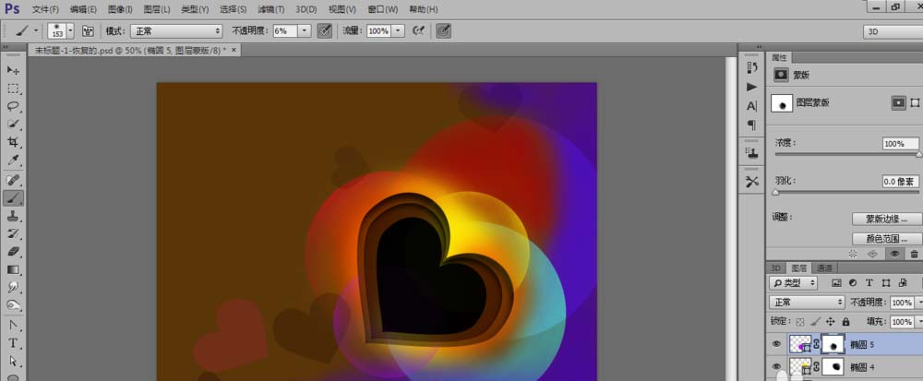This screenshot has height=381, width=923.
Task: Hide the 椭圆 4 layer
Action: tap(776, 367)
